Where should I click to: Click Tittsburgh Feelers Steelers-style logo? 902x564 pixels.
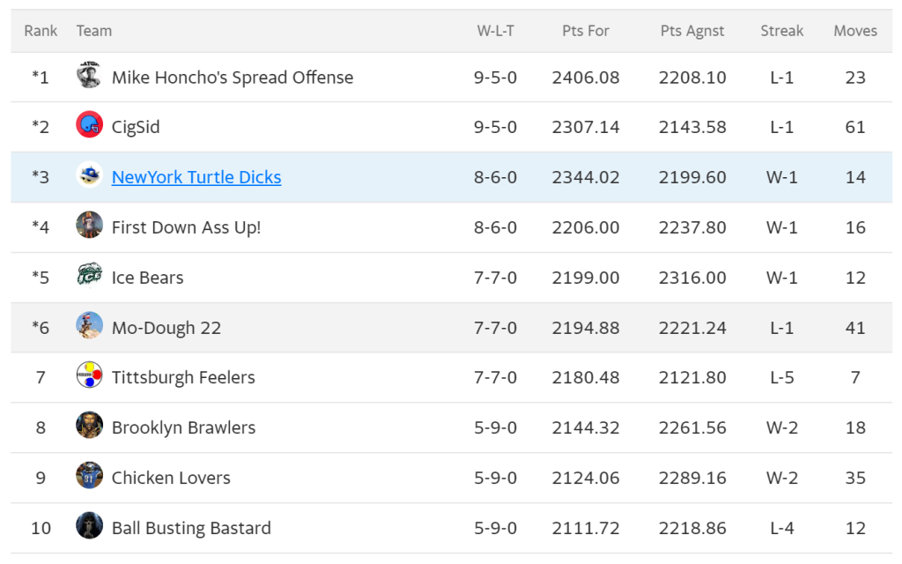tap(89, 376)
